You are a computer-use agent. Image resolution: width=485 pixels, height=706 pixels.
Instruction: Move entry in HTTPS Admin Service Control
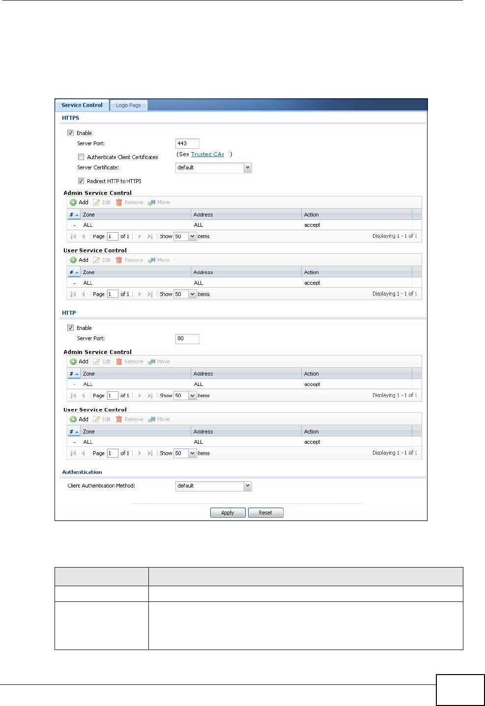[159, 202]
